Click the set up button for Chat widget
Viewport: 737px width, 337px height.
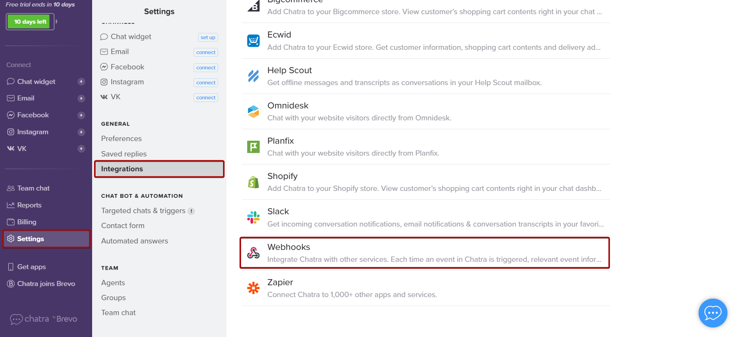pyautogui.click(x=208, y=37)
